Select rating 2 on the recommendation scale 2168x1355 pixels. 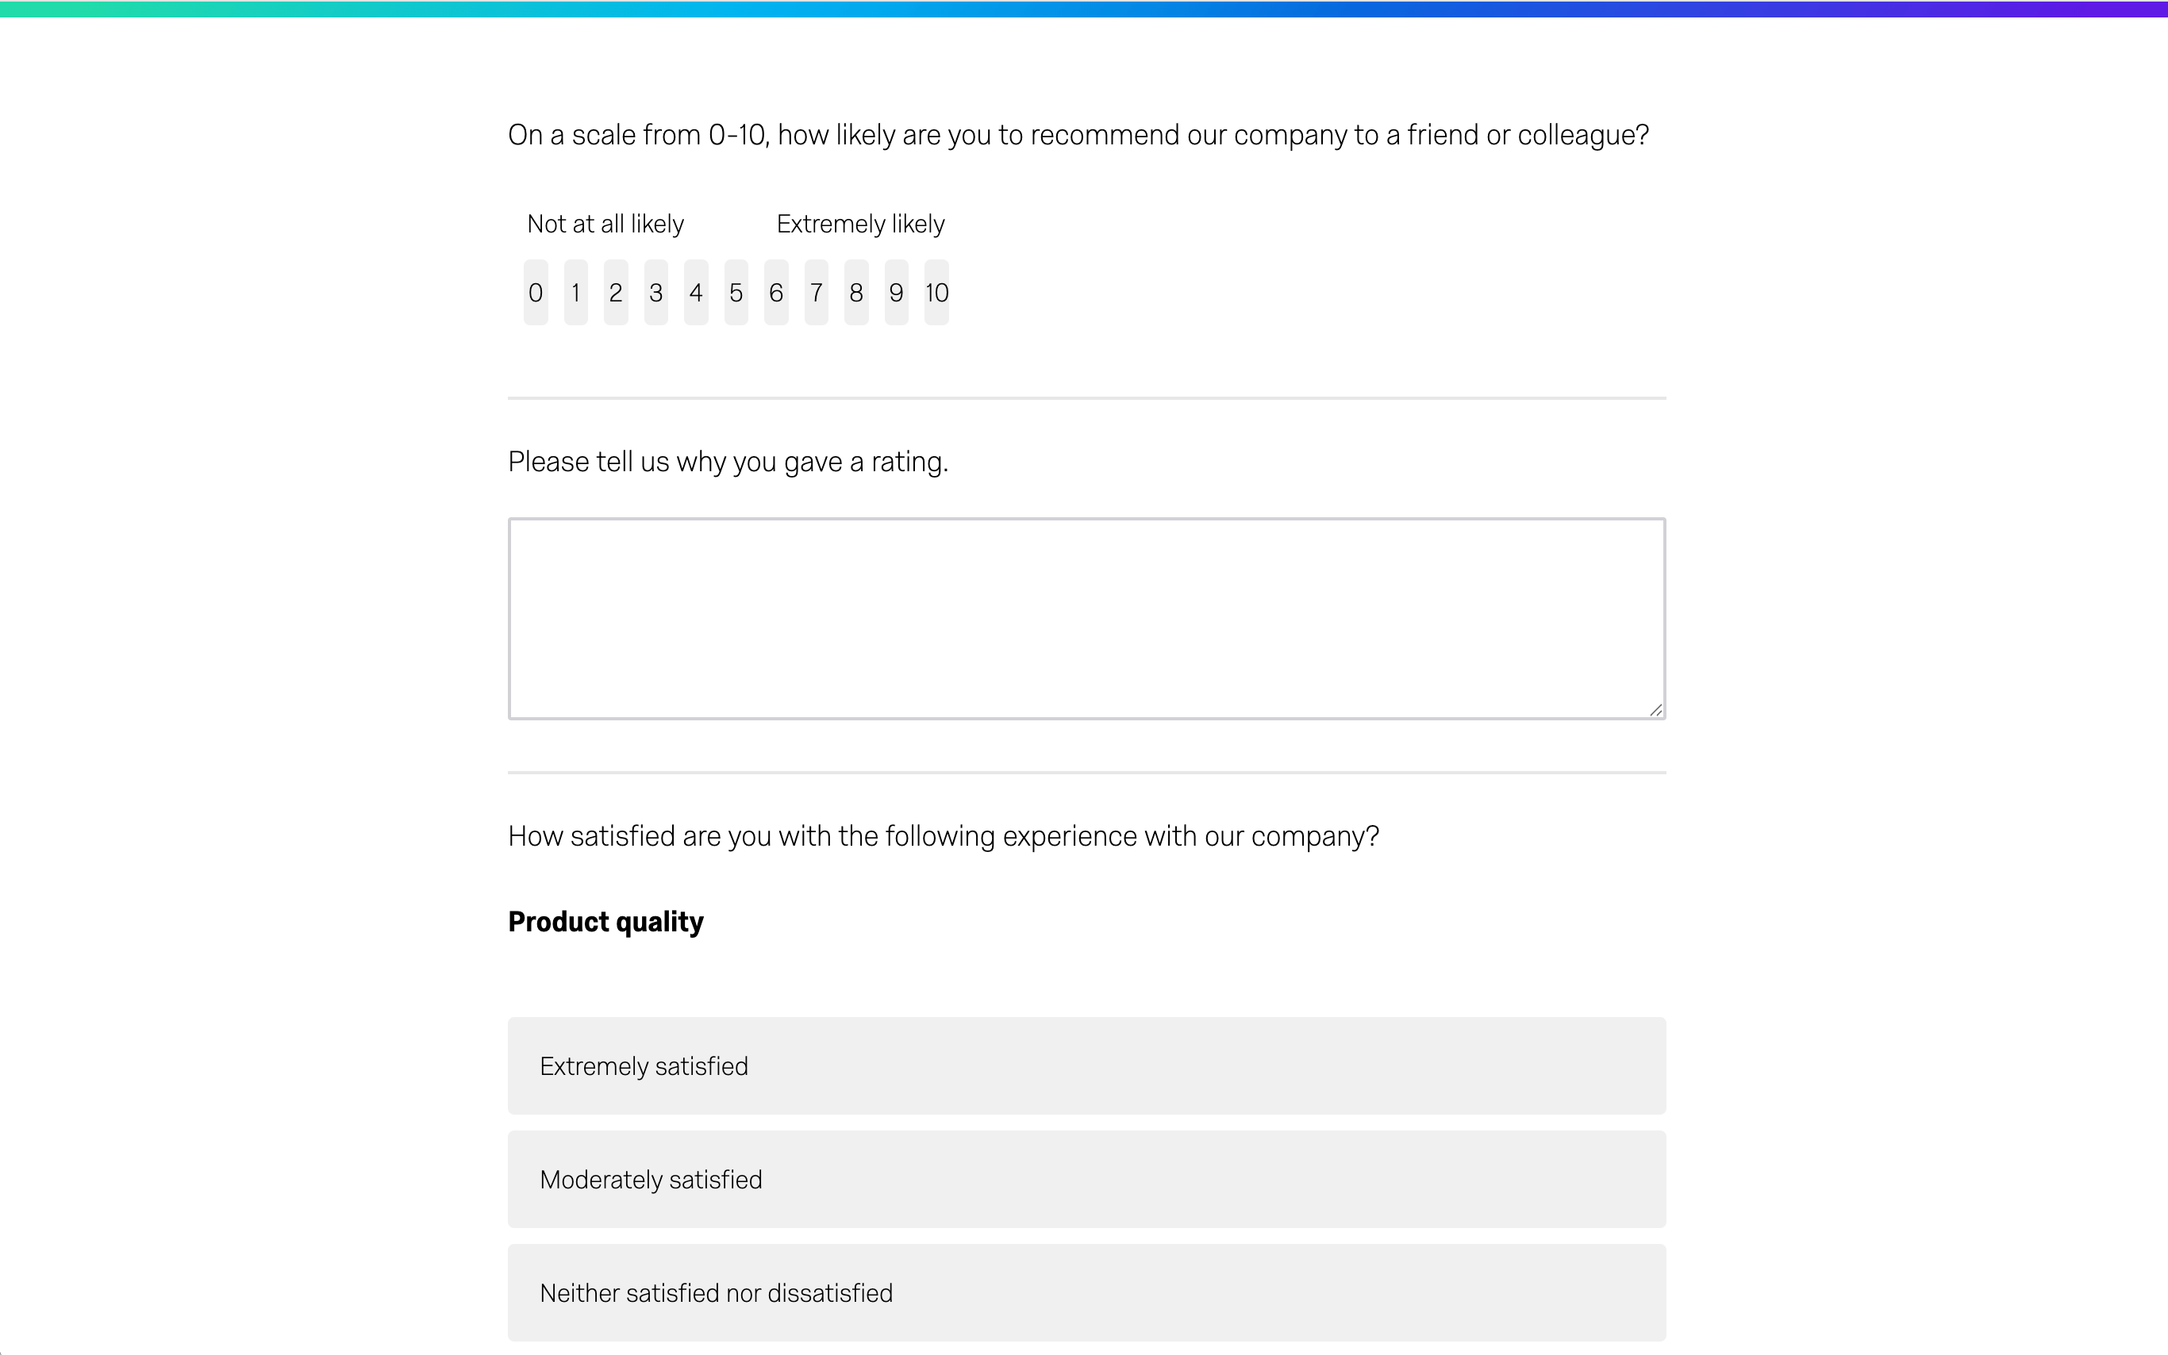point(616,291)
